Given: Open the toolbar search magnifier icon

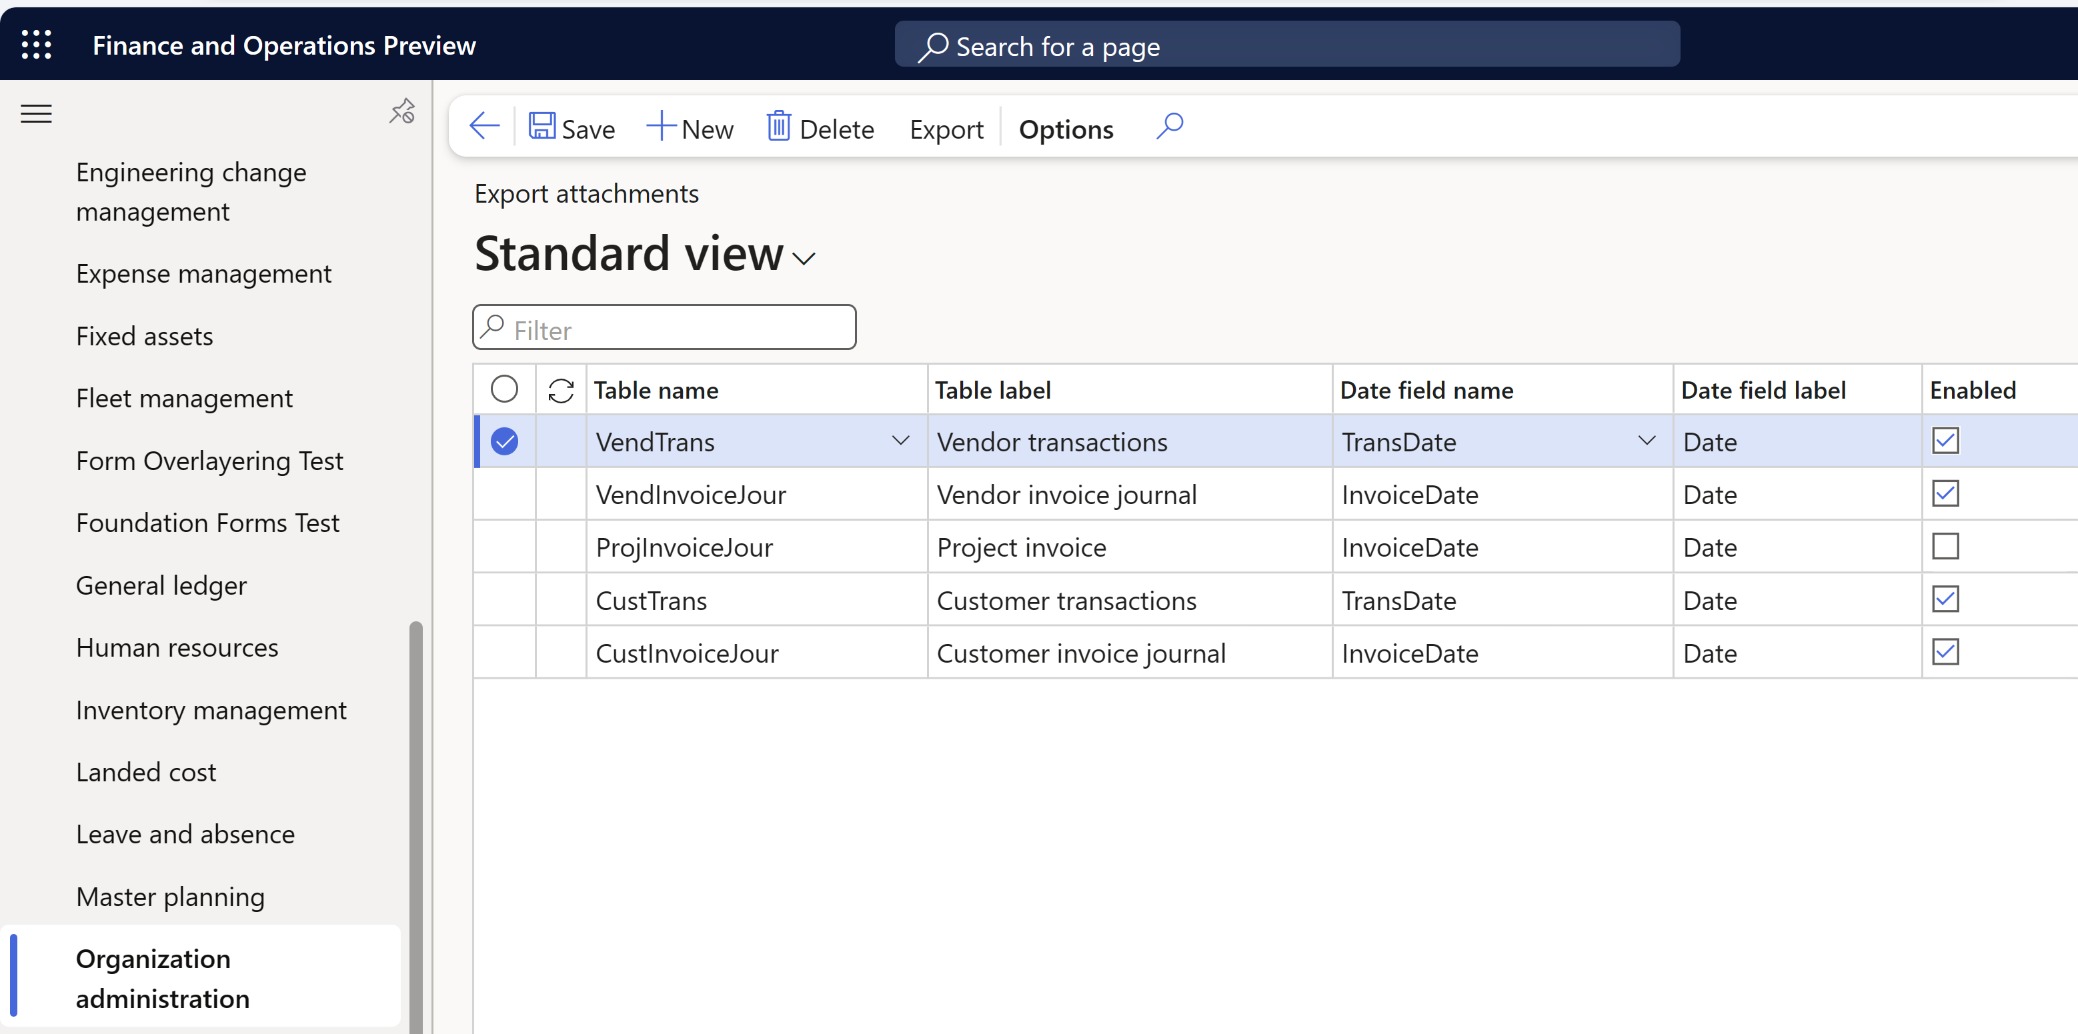Looking at the screenshot, I should [1169, 127].
